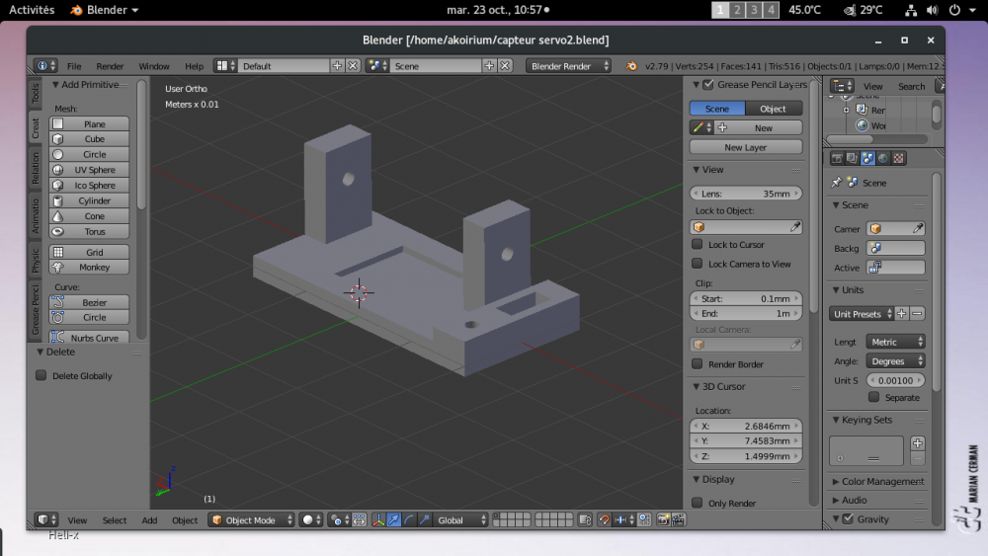Click the OpenGL render animation clapper icon
This screenshot has height=556, width=988.
coord(678,520)
